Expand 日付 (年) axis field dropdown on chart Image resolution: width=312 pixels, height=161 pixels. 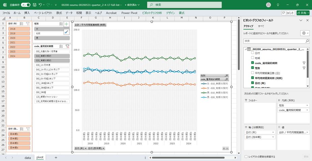(81, 148)
